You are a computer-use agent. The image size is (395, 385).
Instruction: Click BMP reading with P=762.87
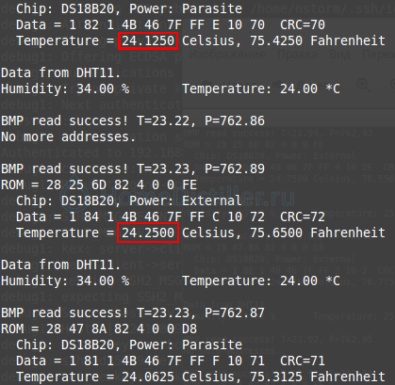tap(133, 313)
